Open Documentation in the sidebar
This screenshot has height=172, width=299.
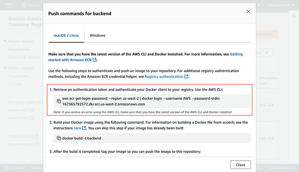[21, 144]
